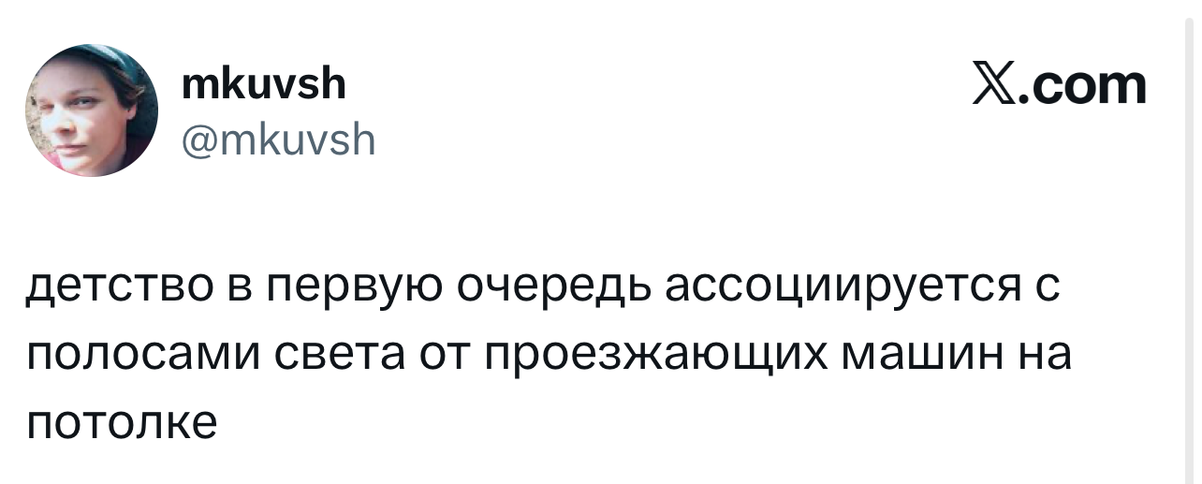Click the "с" ending the first line

[x=1048, y=286]
